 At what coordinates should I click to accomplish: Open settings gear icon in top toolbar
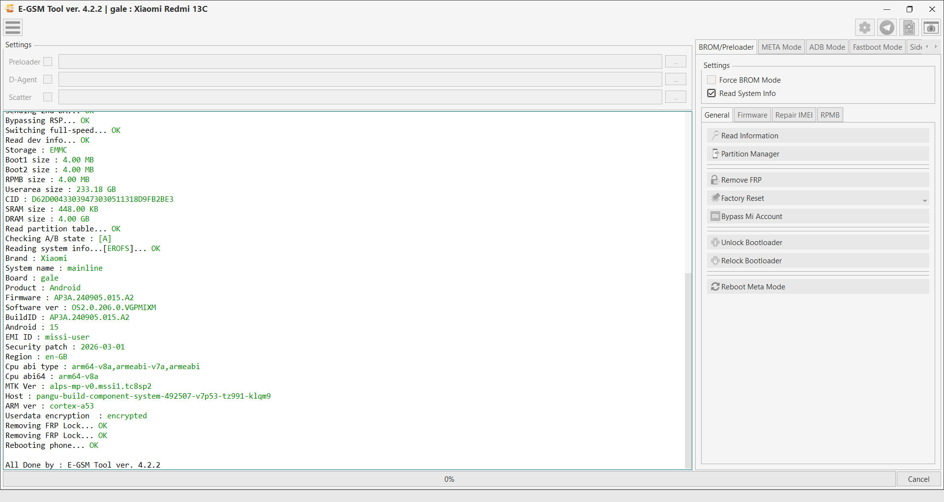[x=865, y=28]
